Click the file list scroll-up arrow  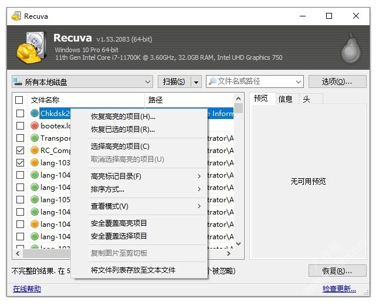pyautogui.click(x=238, y=98)
